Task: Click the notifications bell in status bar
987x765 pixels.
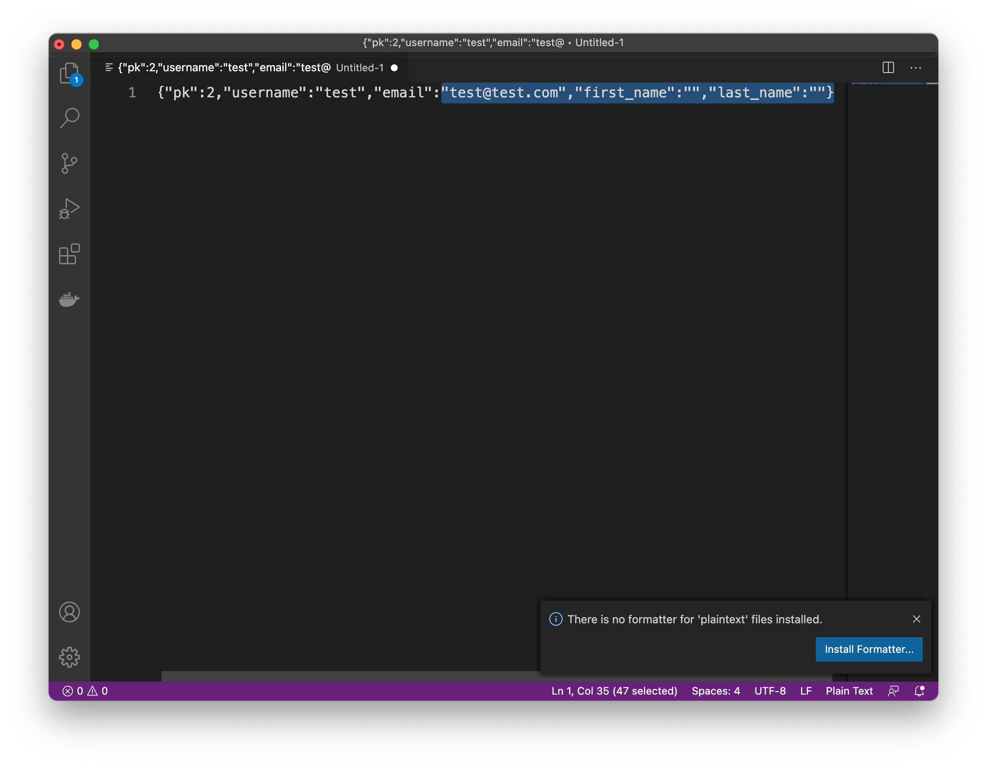Action: point(919,691)
